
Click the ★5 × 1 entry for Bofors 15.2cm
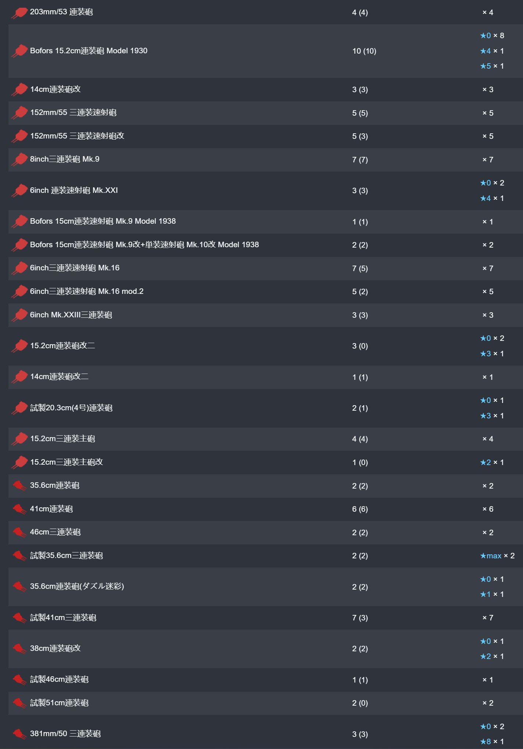point(492,66)
